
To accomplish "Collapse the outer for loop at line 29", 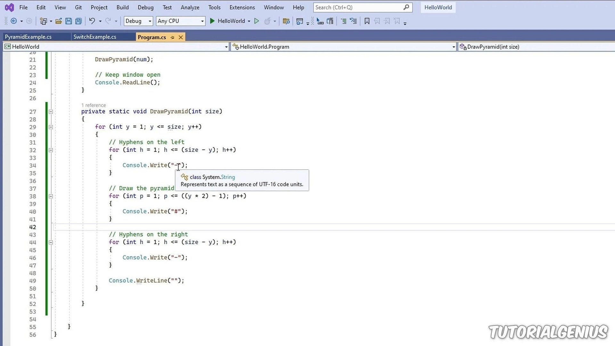I will pyautogui.click(x=51, y=127).
